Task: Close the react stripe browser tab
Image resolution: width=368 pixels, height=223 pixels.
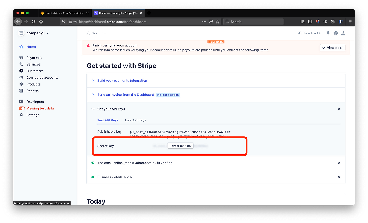Action: (x=88, y=13)
